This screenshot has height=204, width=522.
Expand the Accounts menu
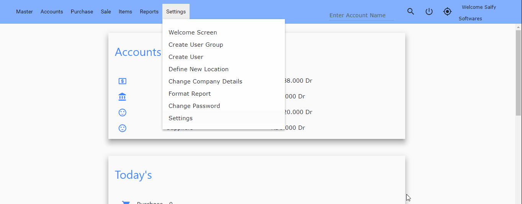[x=52, y=11]
